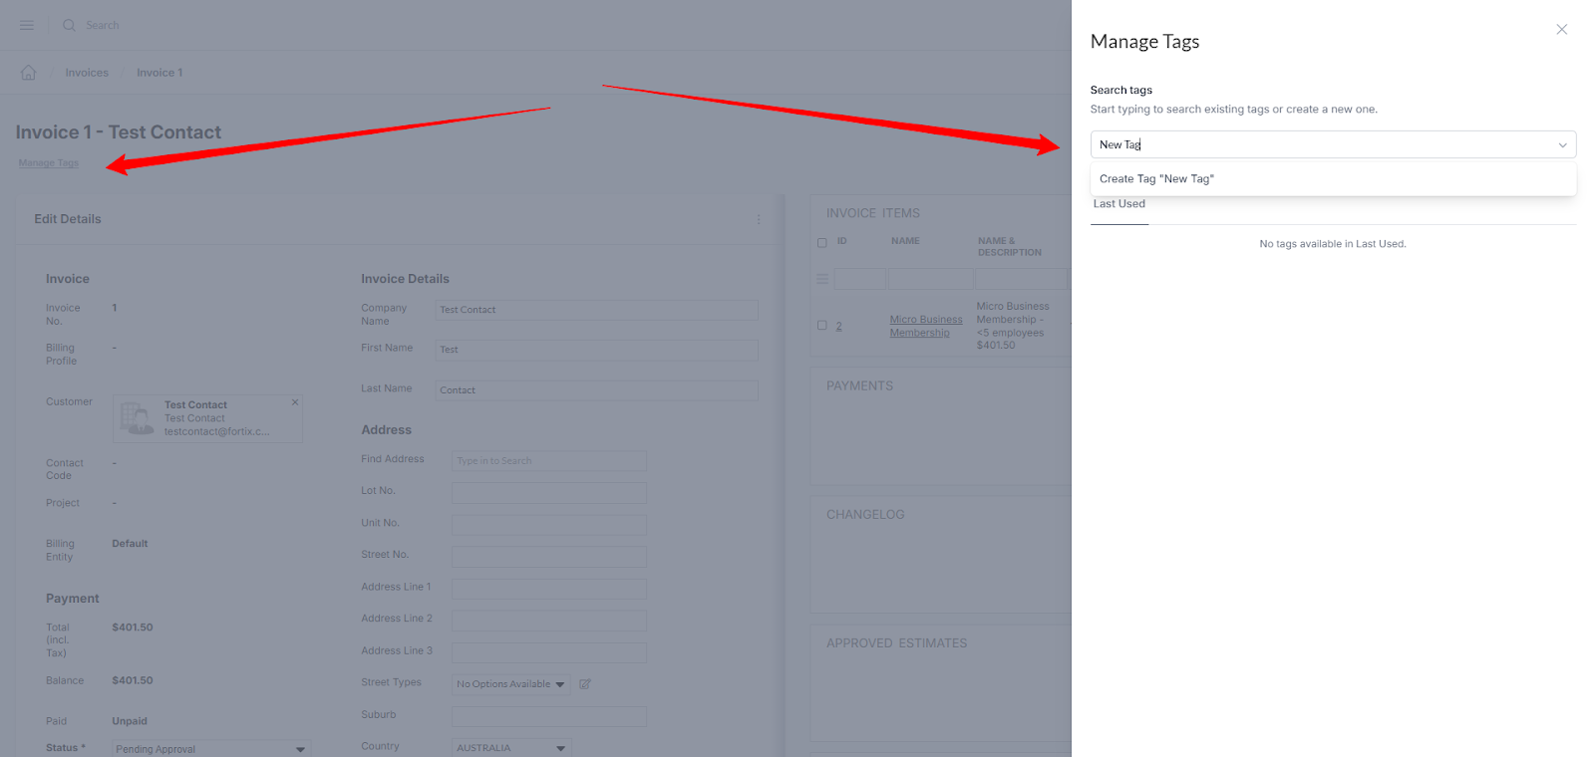Click the APPROVED ESTIMATES heading
The width and height of the screenshot is (1595, 757).
tap(896, 643)
